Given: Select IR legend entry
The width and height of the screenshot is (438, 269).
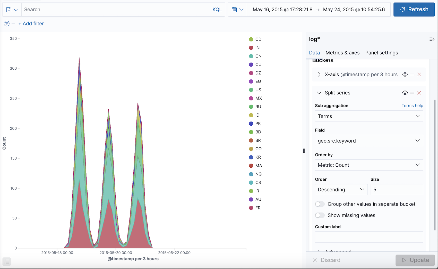Looking at the screenshot, I should click(x=254, y=191).
